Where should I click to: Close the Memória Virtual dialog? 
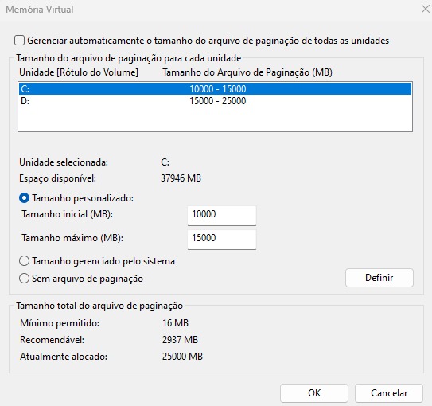coord(426,9)
